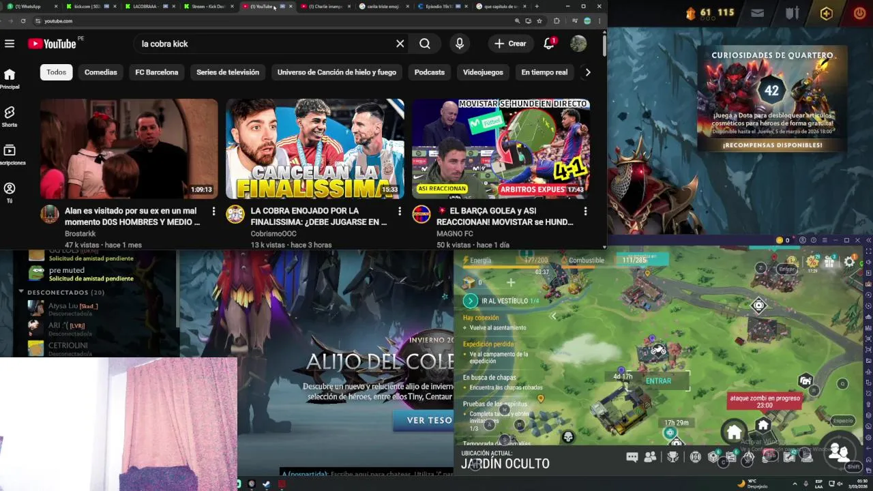Click the VER TESORO button in Dota
Screen dimensions: 873x491
pos(424,420)
